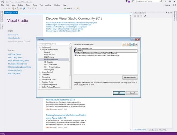This screenshot has height=135, width=177.
Task: Click the green Attach play button
Action: [65, 8]
